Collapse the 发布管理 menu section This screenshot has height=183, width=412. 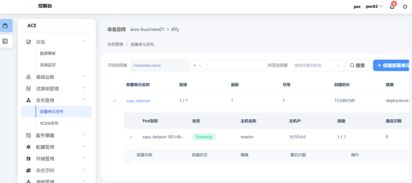coord(84,99)
